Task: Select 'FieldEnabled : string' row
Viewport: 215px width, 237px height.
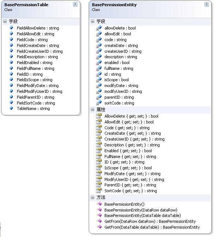Action: tap(35, 63)
